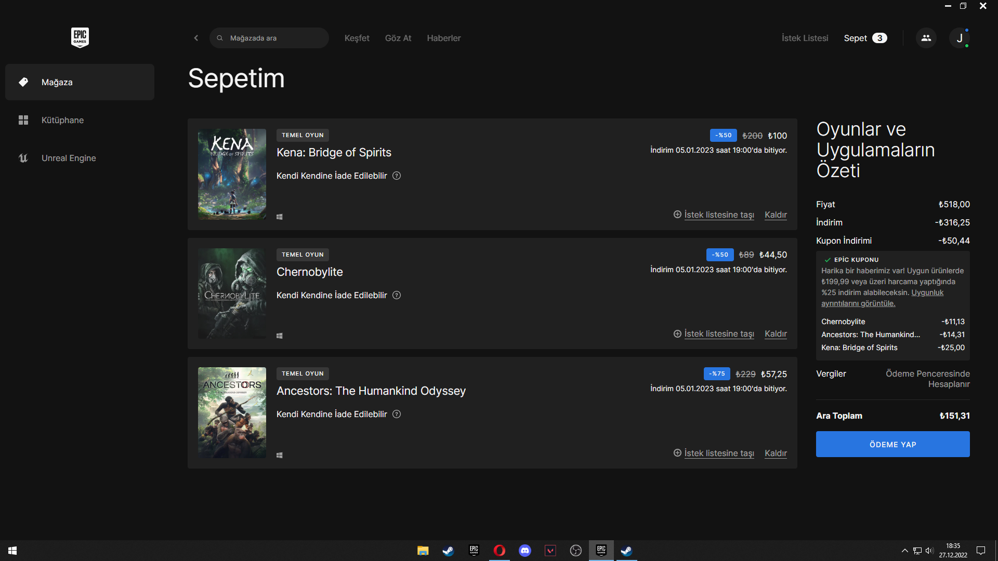This screenshot has height=561, width=998.
Task: Click Windows platform icon on Kena card
Action: point(280,217)
